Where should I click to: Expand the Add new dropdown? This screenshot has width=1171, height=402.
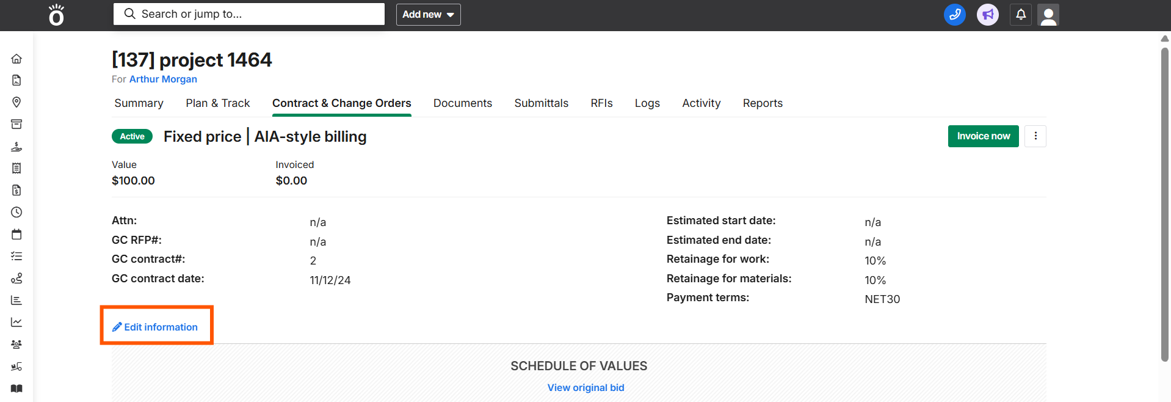point(428,15)
